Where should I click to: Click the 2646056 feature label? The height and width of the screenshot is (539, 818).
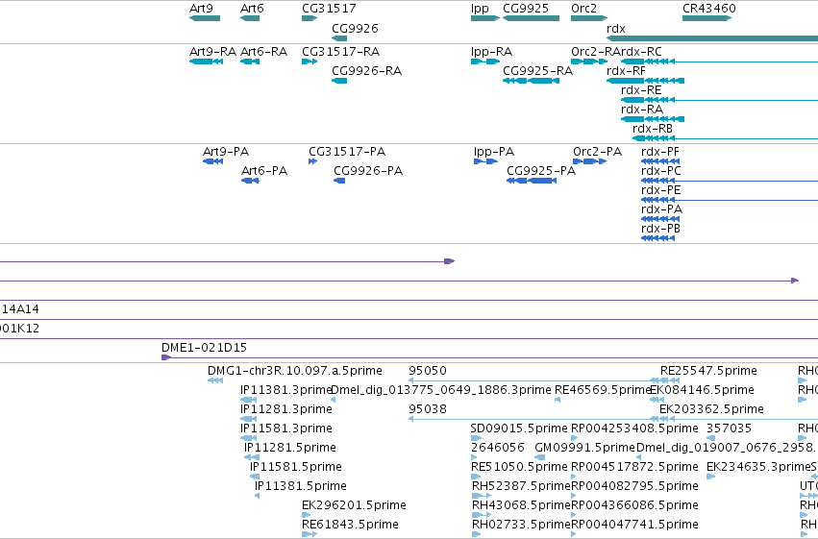click(498, 448)
